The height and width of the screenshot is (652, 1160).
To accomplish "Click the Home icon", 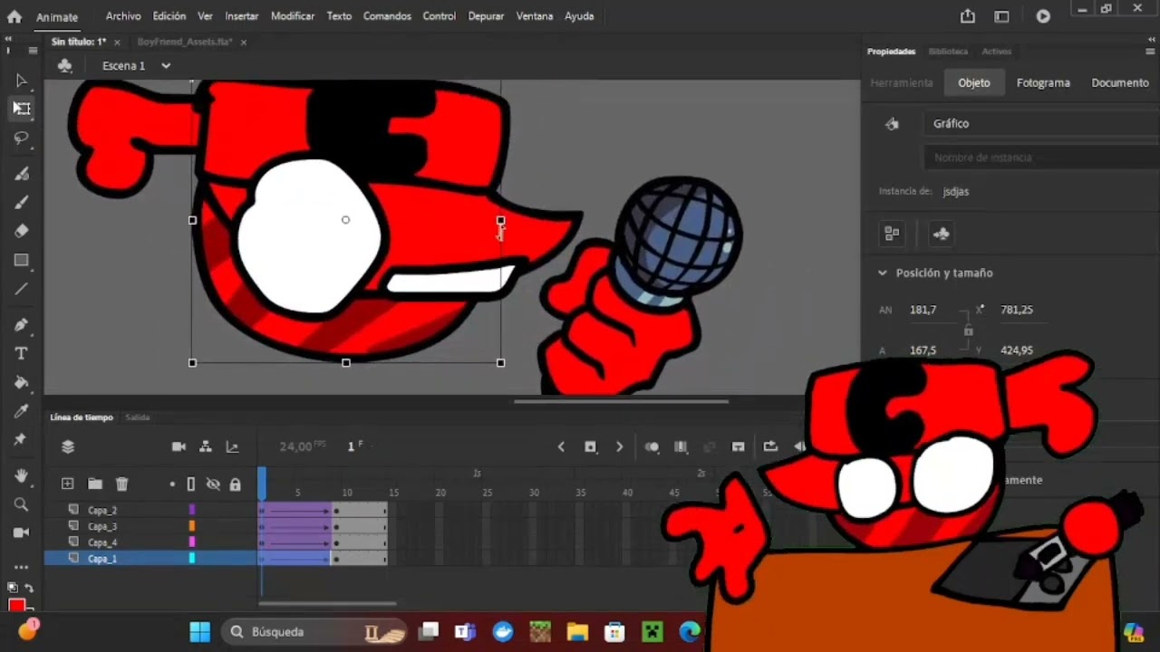I will (14, 16).
